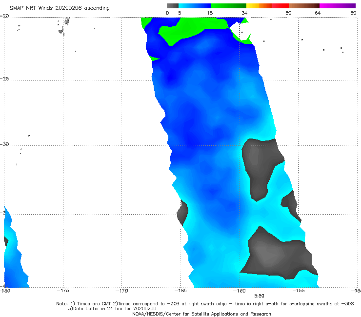Click the "-160" longitude axis label
The image size is (361, 317).
[x=240, y=291]
